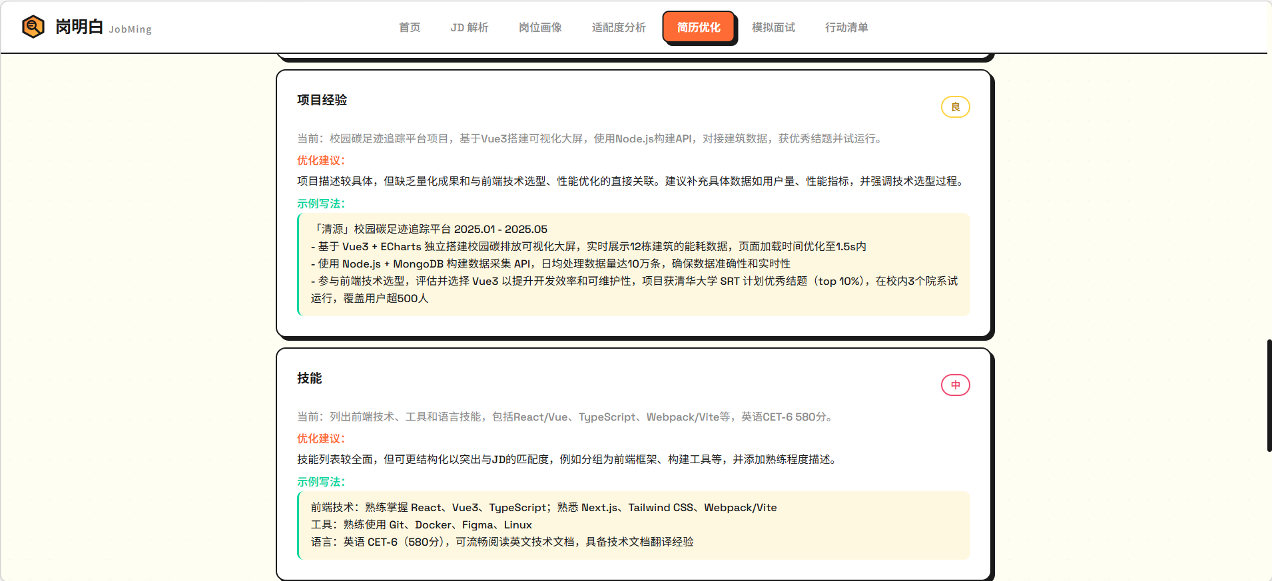Image resolution: width=1272 pixels, height=581 pixels.
Task: Select the highlighted 简历优化 button
Action: point(699,27)
